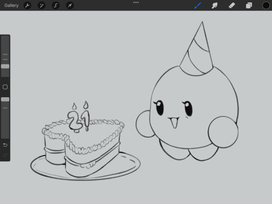
Task: Activate the Transform arrow tool
Action: [70, 6]
